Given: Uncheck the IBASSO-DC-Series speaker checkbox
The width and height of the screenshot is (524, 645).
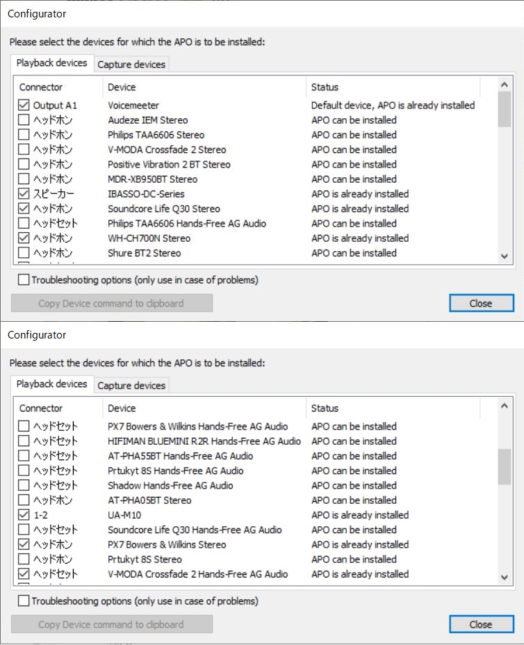Looking at the screenshot, I should pos(24,194).
